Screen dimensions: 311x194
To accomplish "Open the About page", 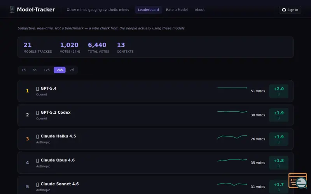I will click(199, 10).
